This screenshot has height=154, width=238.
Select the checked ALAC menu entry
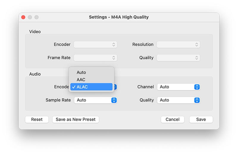(x=91, y=87)
